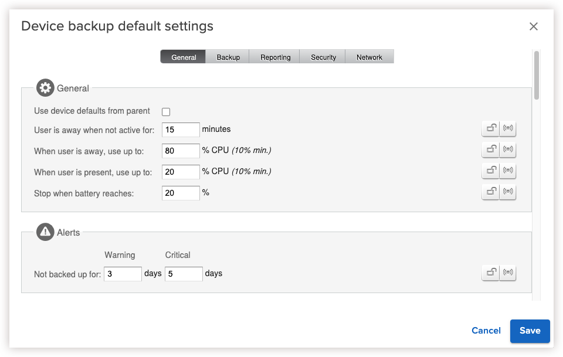Click the Alerts warning triangle icon
Image resolution: width=563 pixels, height=357 pixels.
pyautogui.click(x=45, y=232)
